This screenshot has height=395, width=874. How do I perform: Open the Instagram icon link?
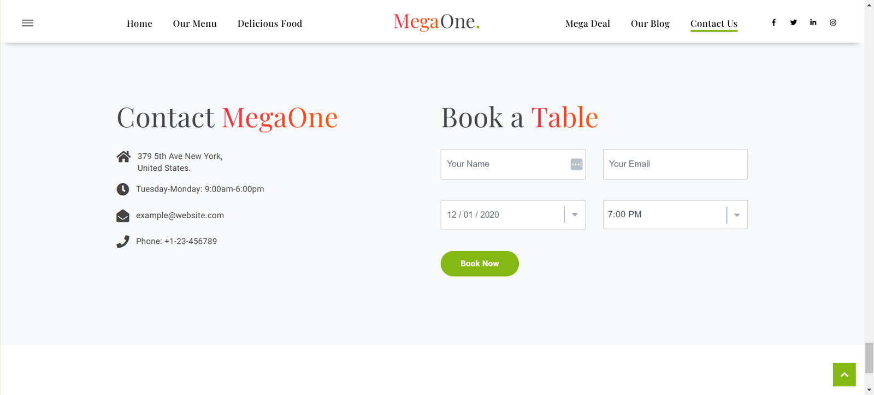[833, 22]
